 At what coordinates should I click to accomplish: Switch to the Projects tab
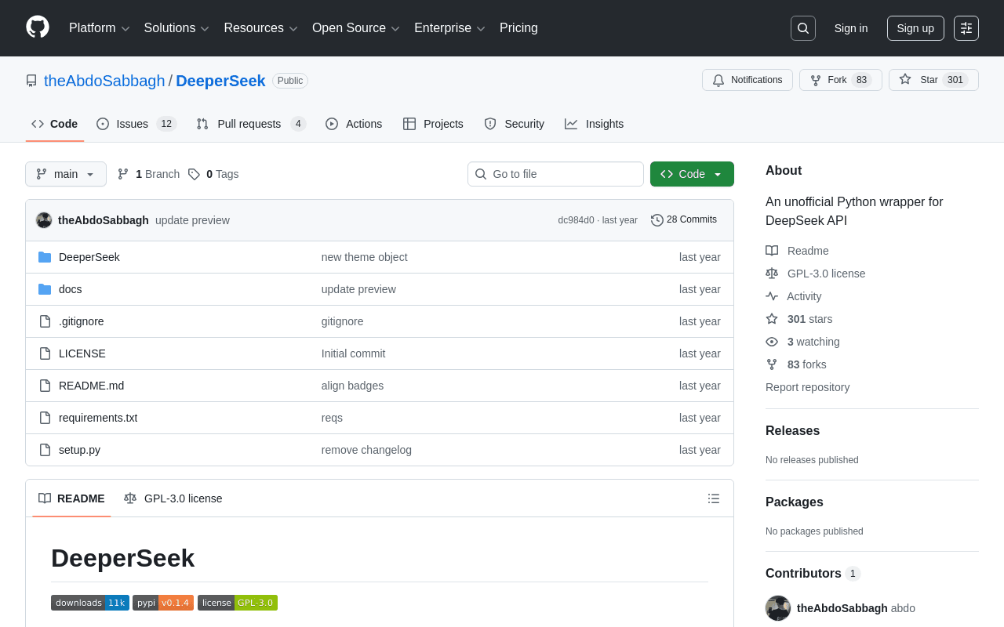point(433,124)
